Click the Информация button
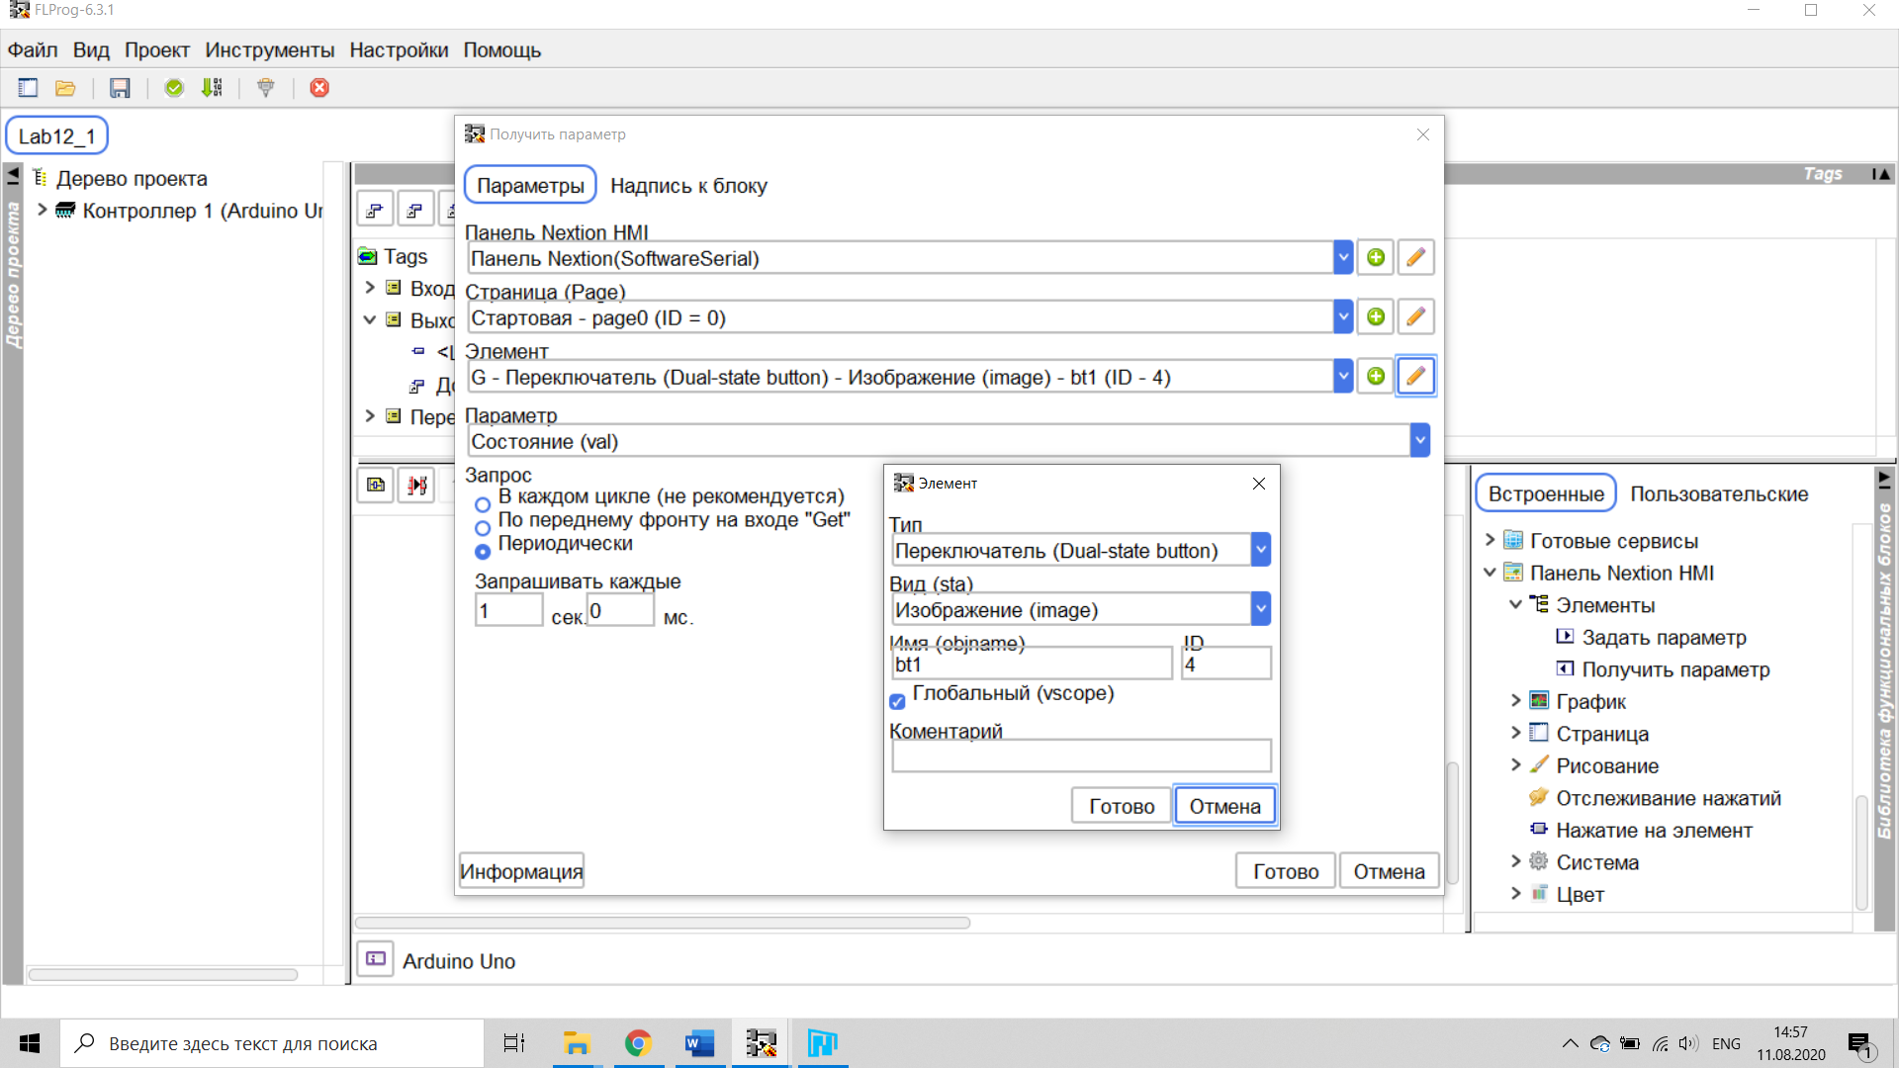 point(521,871)
